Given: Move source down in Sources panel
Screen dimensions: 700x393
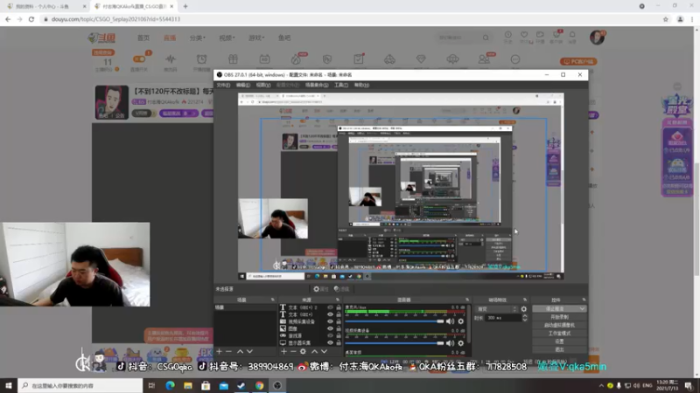Looking at the screenshot, I should tap(324, 352).
